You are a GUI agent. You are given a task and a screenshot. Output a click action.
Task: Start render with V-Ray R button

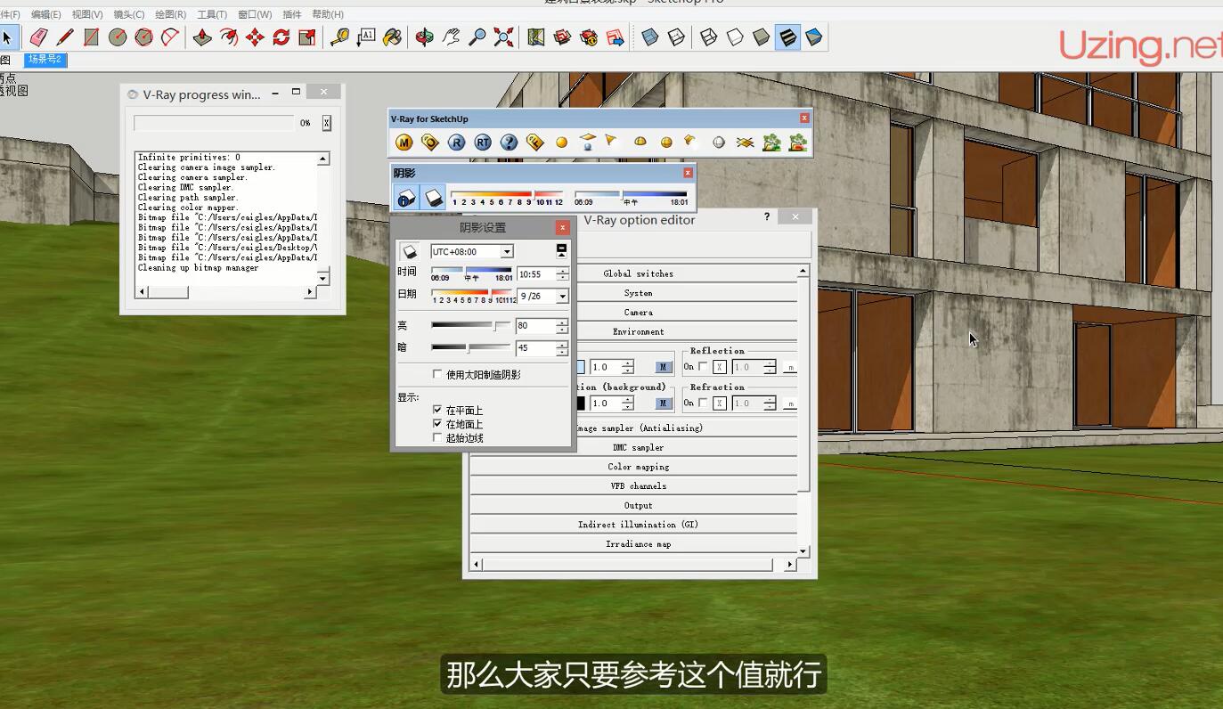point(456,143)
